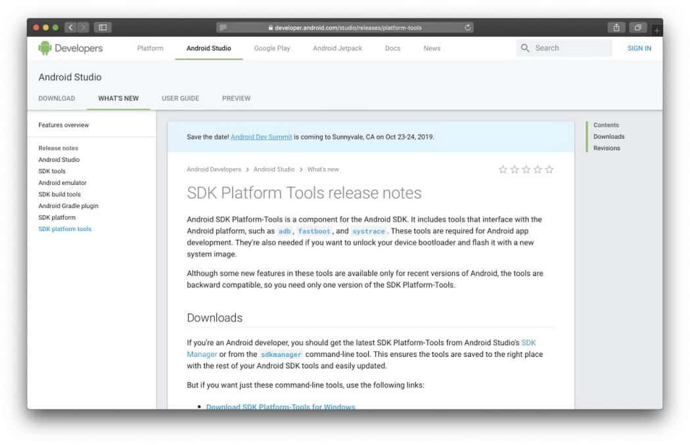Switch to the WHAT'S NEW tab
690x445 pixels.
[x=118, y=98]
